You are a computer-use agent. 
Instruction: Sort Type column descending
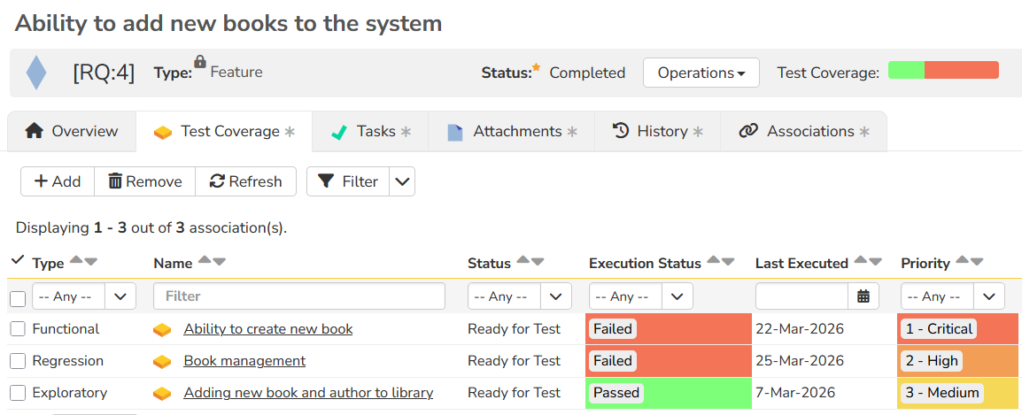[90, 262]
